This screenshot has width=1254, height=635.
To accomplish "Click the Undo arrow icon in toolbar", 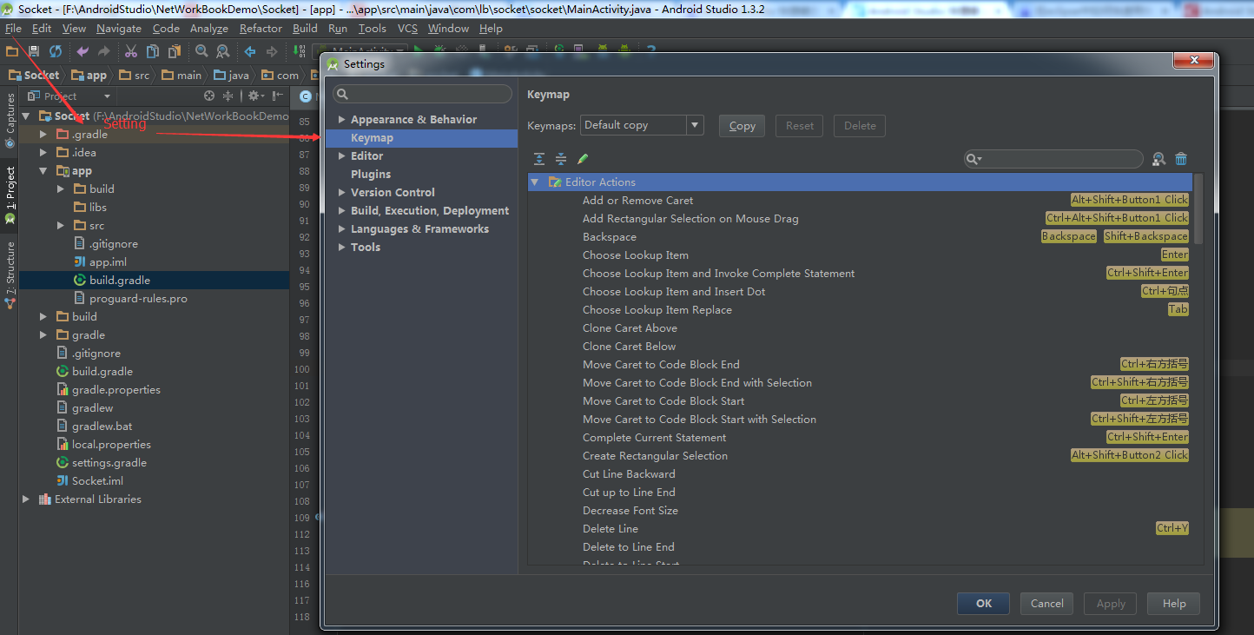I will (82, 51).
